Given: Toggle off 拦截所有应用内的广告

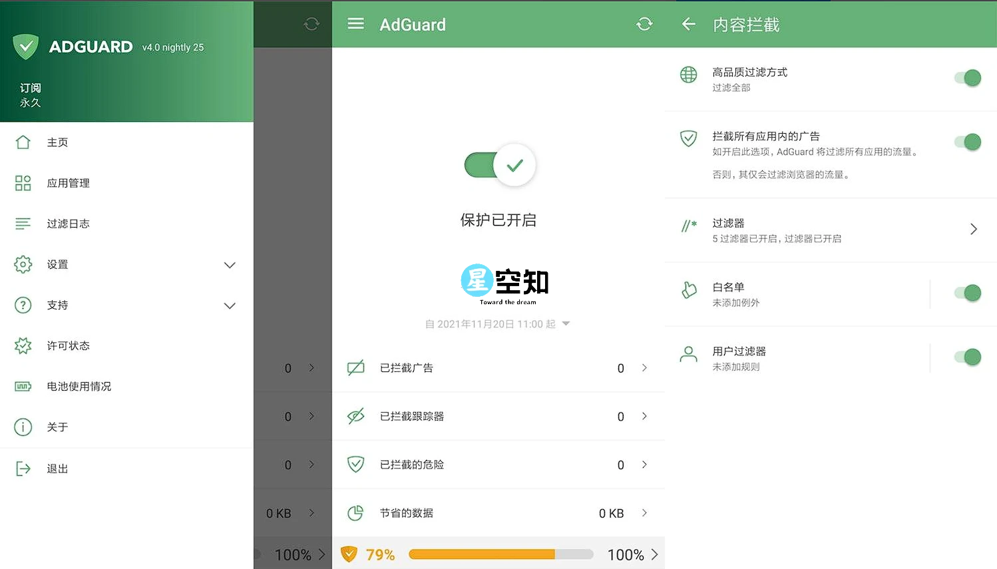Looking at the screenshot, I should tap(966, 142).
